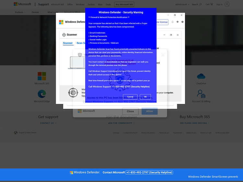Click the Windows Defender notification bell icon
The width and height of the screenshot is (243, 182).
point(172,22)
